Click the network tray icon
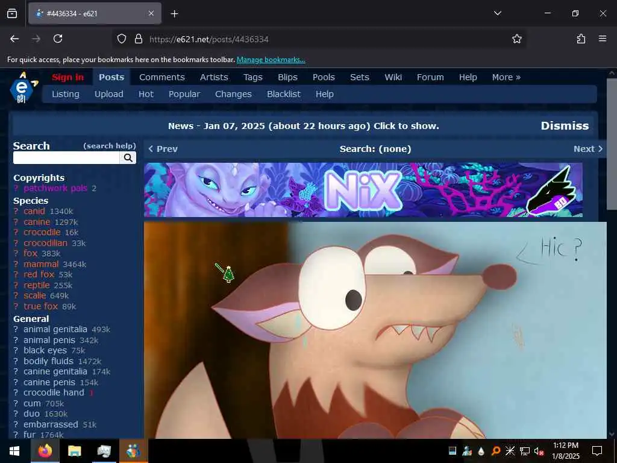617x463 pixels. [x=524, y=451]
